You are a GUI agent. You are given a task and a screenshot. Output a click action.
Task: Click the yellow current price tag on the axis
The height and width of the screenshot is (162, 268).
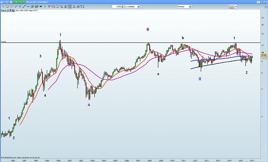tap(264, 55)
